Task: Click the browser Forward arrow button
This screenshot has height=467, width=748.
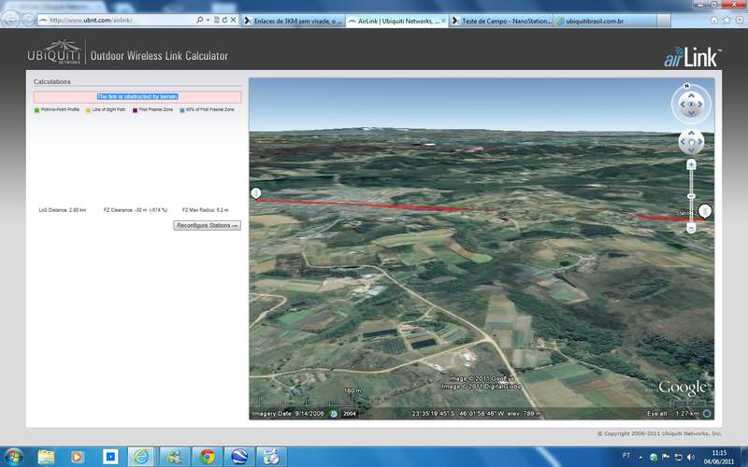Action: pyautogui.click(x=28, y=20)
